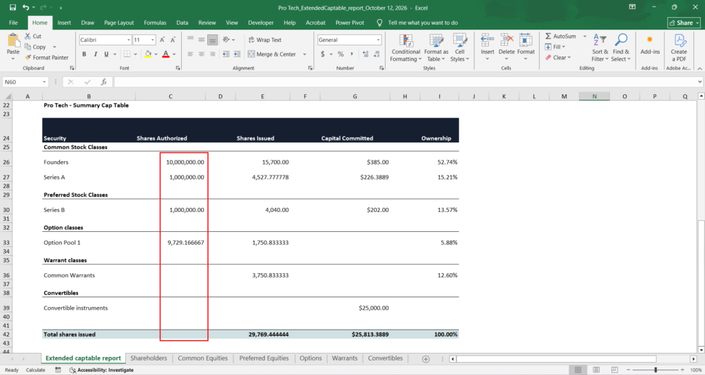Click Accessibility: Investigate in status bar
The image size is (705, 375).
pos(102,369)
